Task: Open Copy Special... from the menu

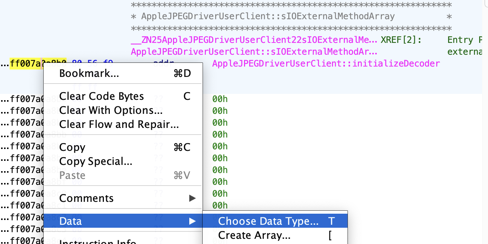Action: pos(96,161)
